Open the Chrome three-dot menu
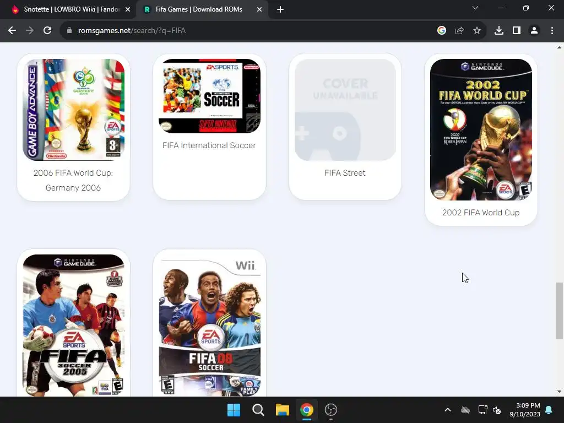The image size is (564, 423). (x=552, y=31)
